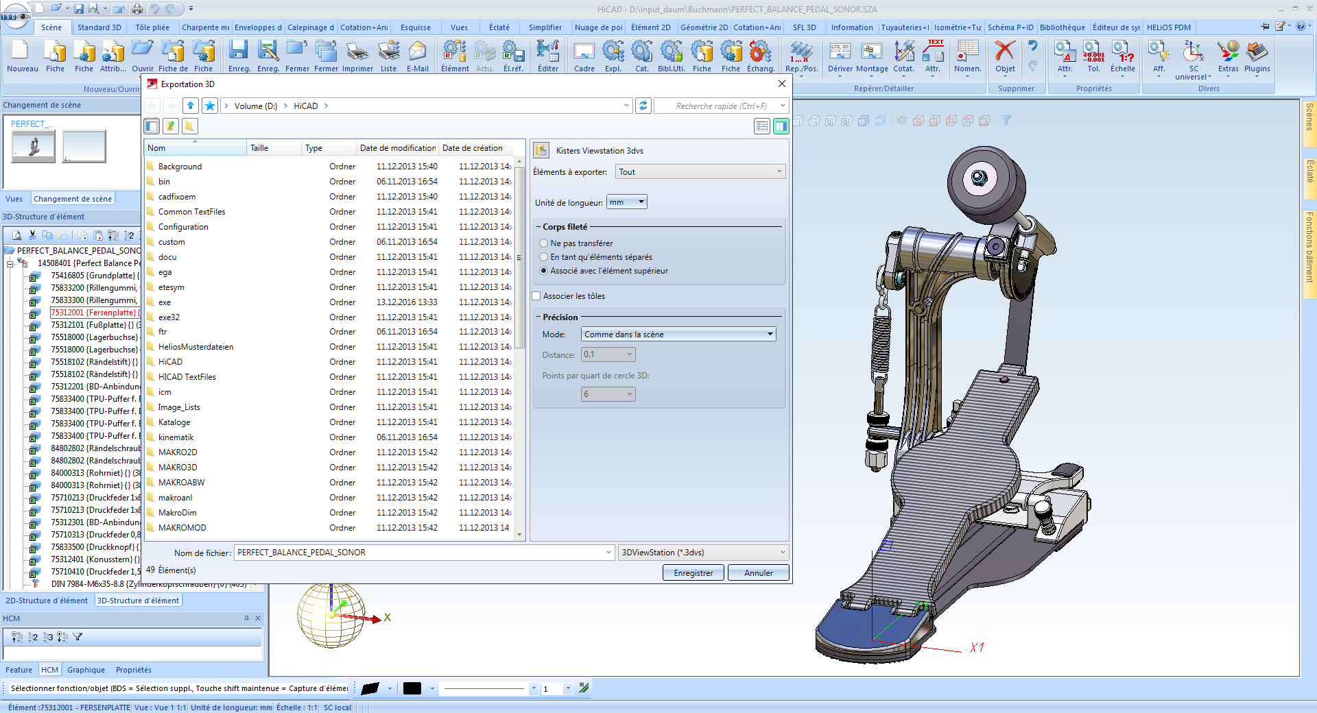Click the 'Nom de fichier' input field
The height and width of the screenshot is (713, 1317).
(420, 553)
